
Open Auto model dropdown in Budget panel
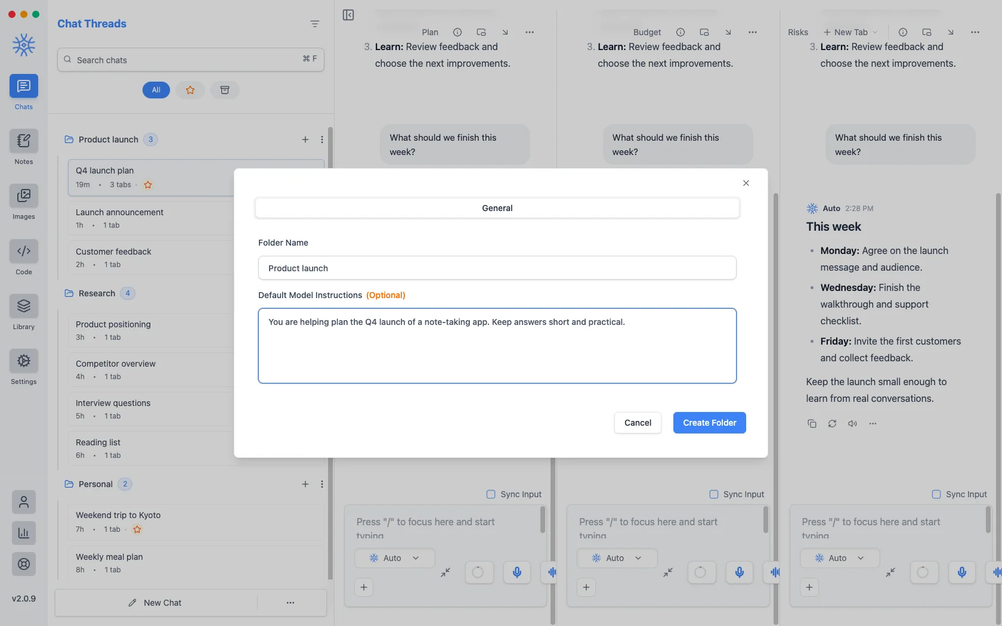617,558
